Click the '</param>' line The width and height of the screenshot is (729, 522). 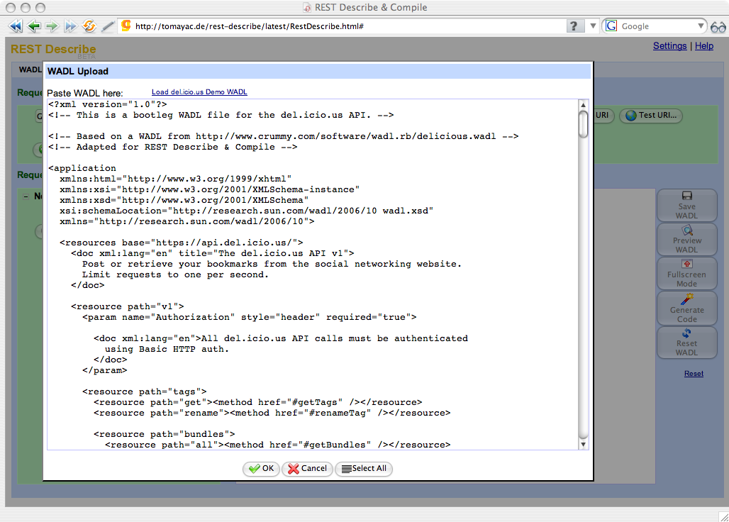click(x=105, y=370)
